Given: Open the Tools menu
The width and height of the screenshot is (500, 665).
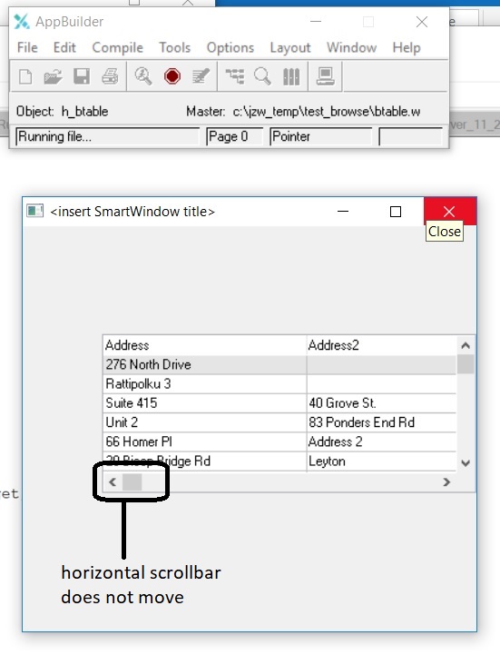Looking at the screenshot, I should pos(174,47).
